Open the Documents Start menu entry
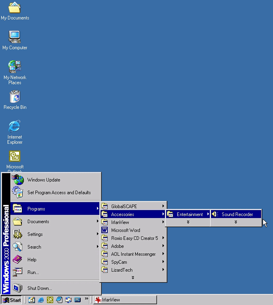The width and height of the screenshot is (273, 305). pos(55,221)
